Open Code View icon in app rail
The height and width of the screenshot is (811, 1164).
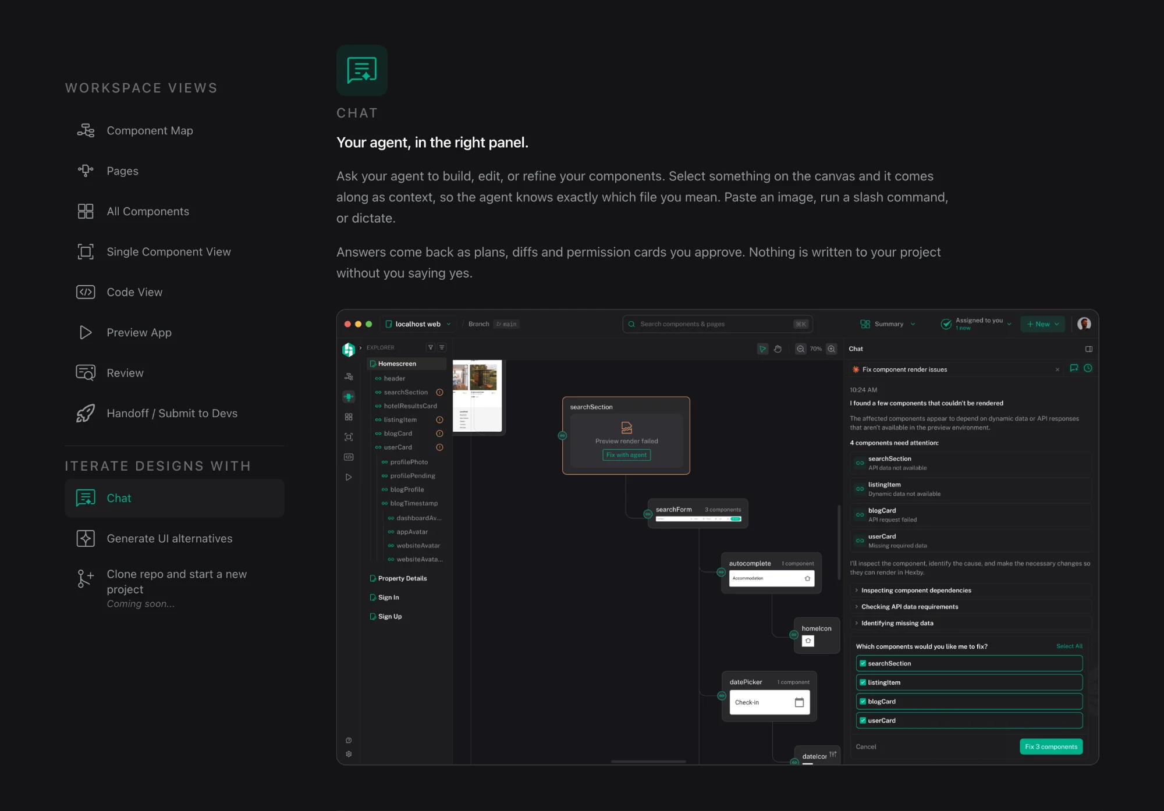349,457
